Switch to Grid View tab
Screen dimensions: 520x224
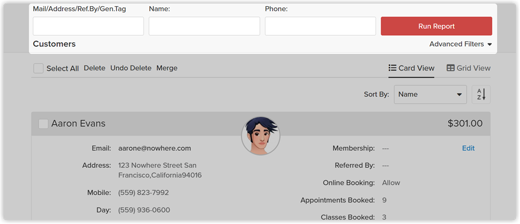pos(468,68)
